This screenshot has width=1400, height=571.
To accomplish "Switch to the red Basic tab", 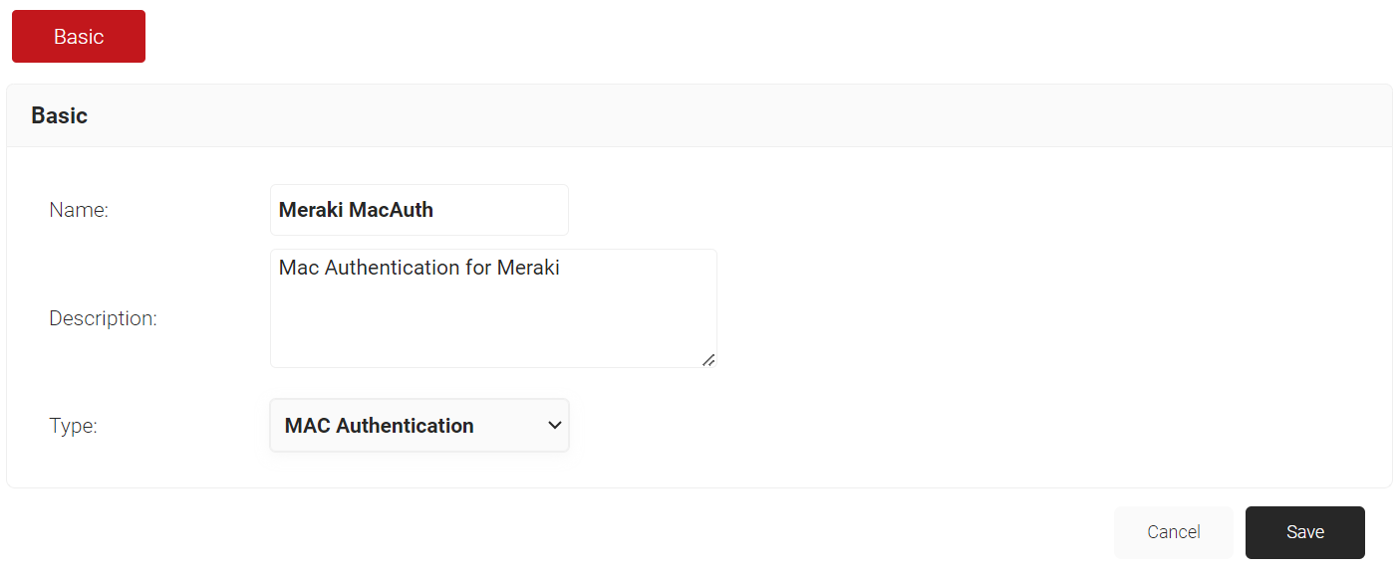I will click(x=79, y=37).
